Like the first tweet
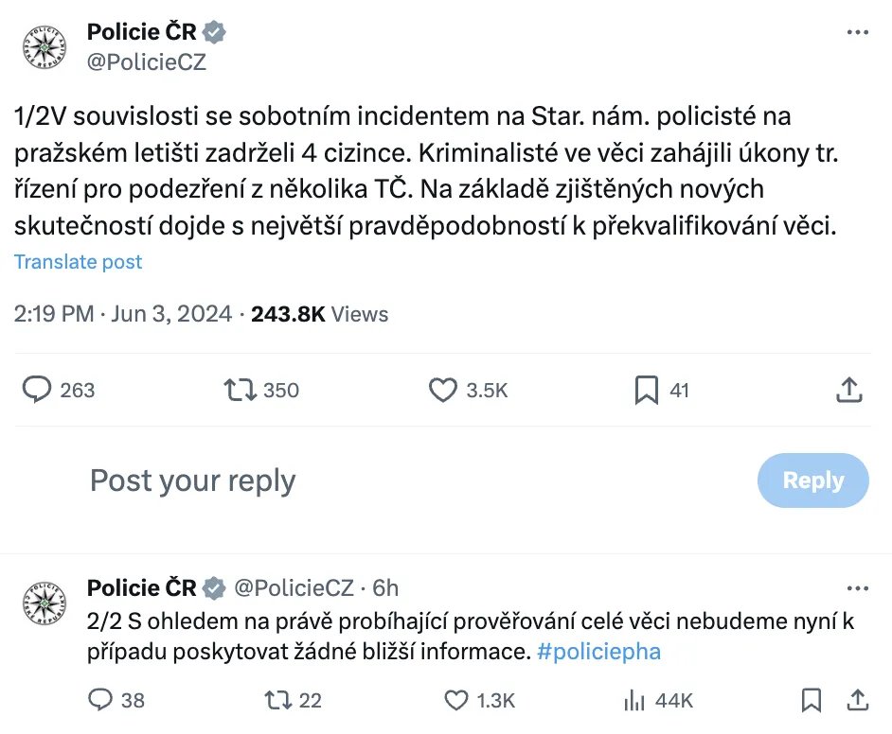 pos(442,389)
